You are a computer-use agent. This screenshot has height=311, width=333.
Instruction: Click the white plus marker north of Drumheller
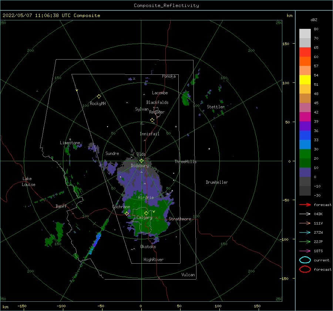[209, 149]
